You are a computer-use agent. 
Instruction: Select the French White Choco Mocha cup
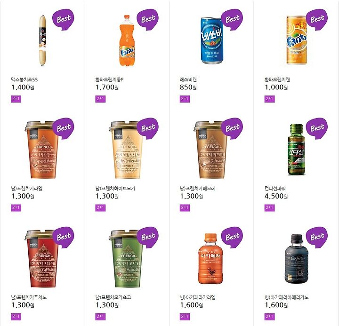(126, 150)
